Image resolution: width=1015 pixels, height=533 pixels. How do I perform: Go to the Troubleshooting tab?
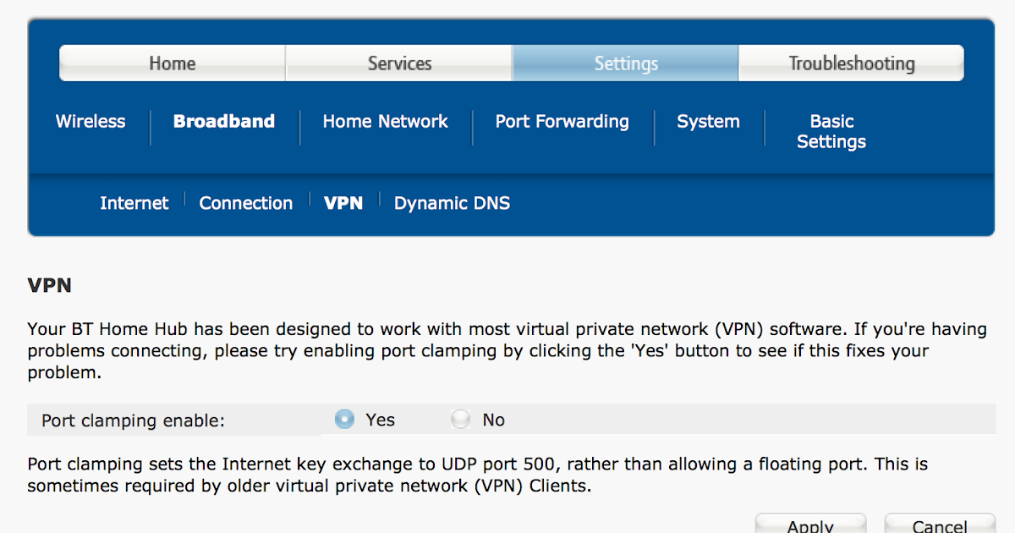click(x=851, y=63)
